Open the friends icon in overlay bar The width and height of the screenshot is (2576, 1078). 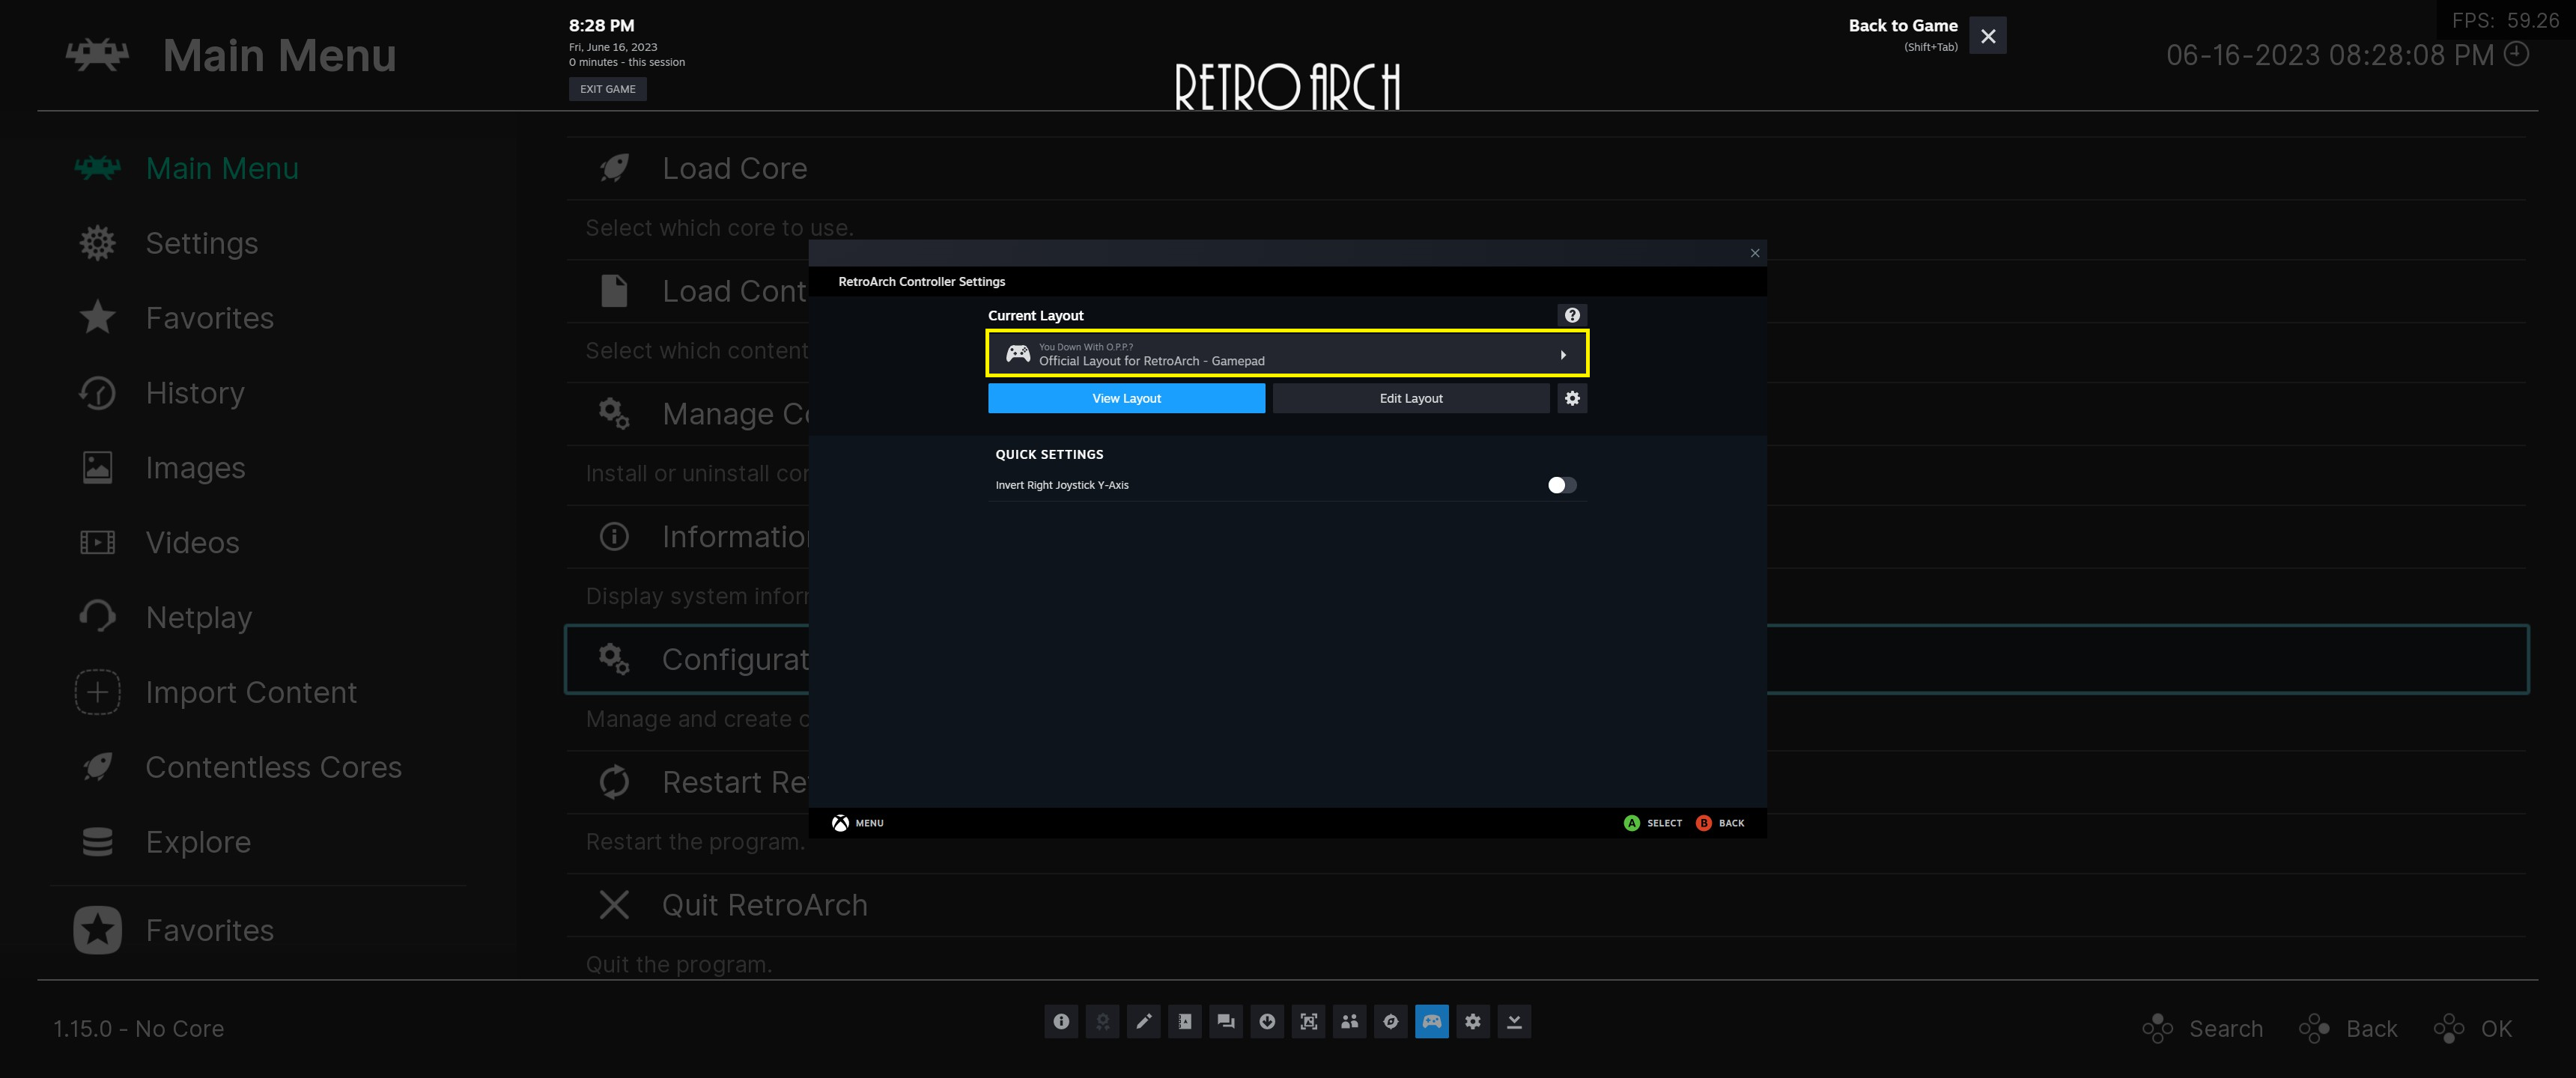(x=1349, y=1021)
